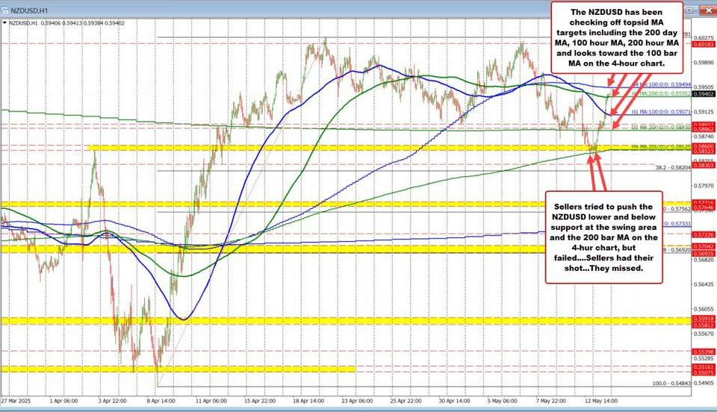Click the price scale value 0.57970
The height and width of the screenshot is (412, 717).
[x=704, y=186]
